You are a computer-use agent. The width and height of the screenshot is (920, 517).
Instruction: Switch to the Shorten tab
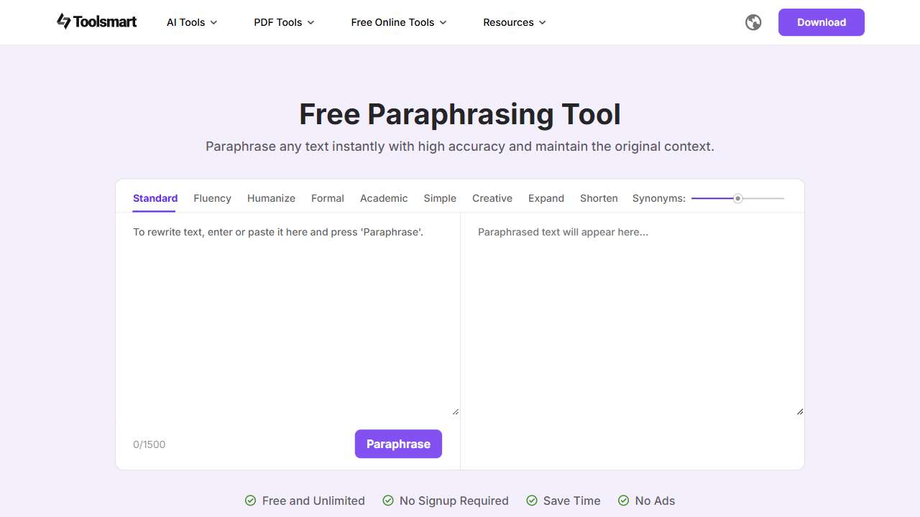point(599,198)
